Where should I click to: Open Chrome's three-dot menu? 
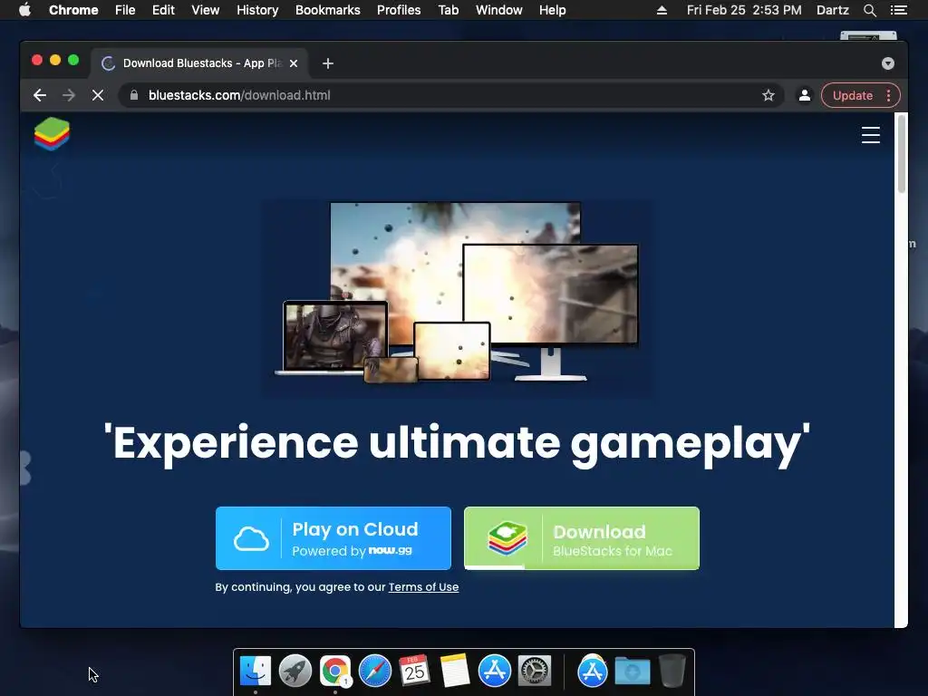click(888, 95)
